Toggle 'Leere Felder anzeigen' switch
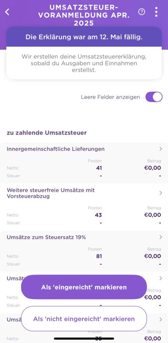 pos(154,97)
